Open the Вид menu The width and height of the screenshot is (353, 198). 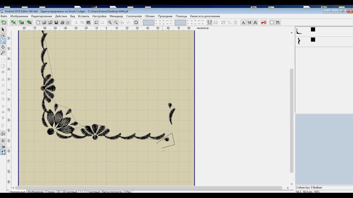[73, 16]
